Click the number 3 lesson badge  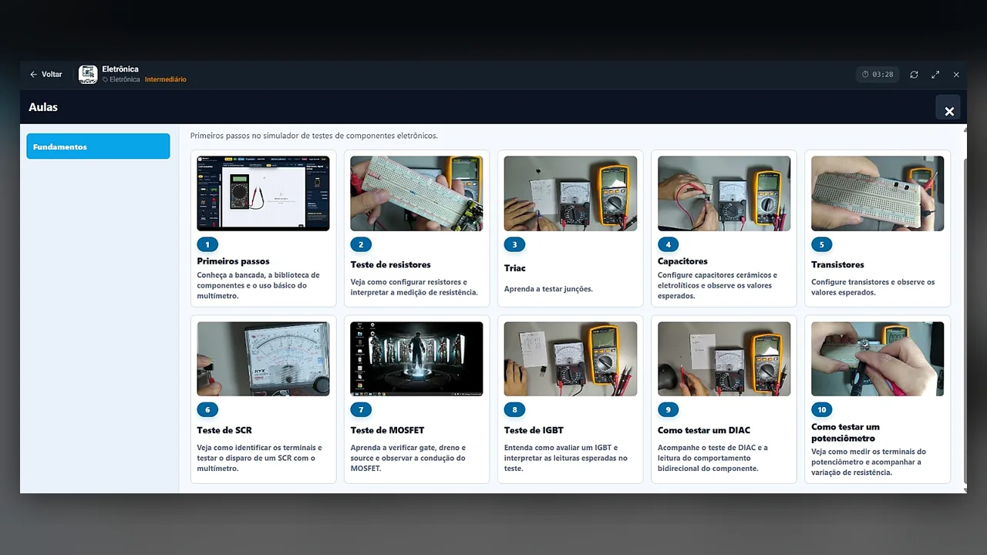point(514,244)
